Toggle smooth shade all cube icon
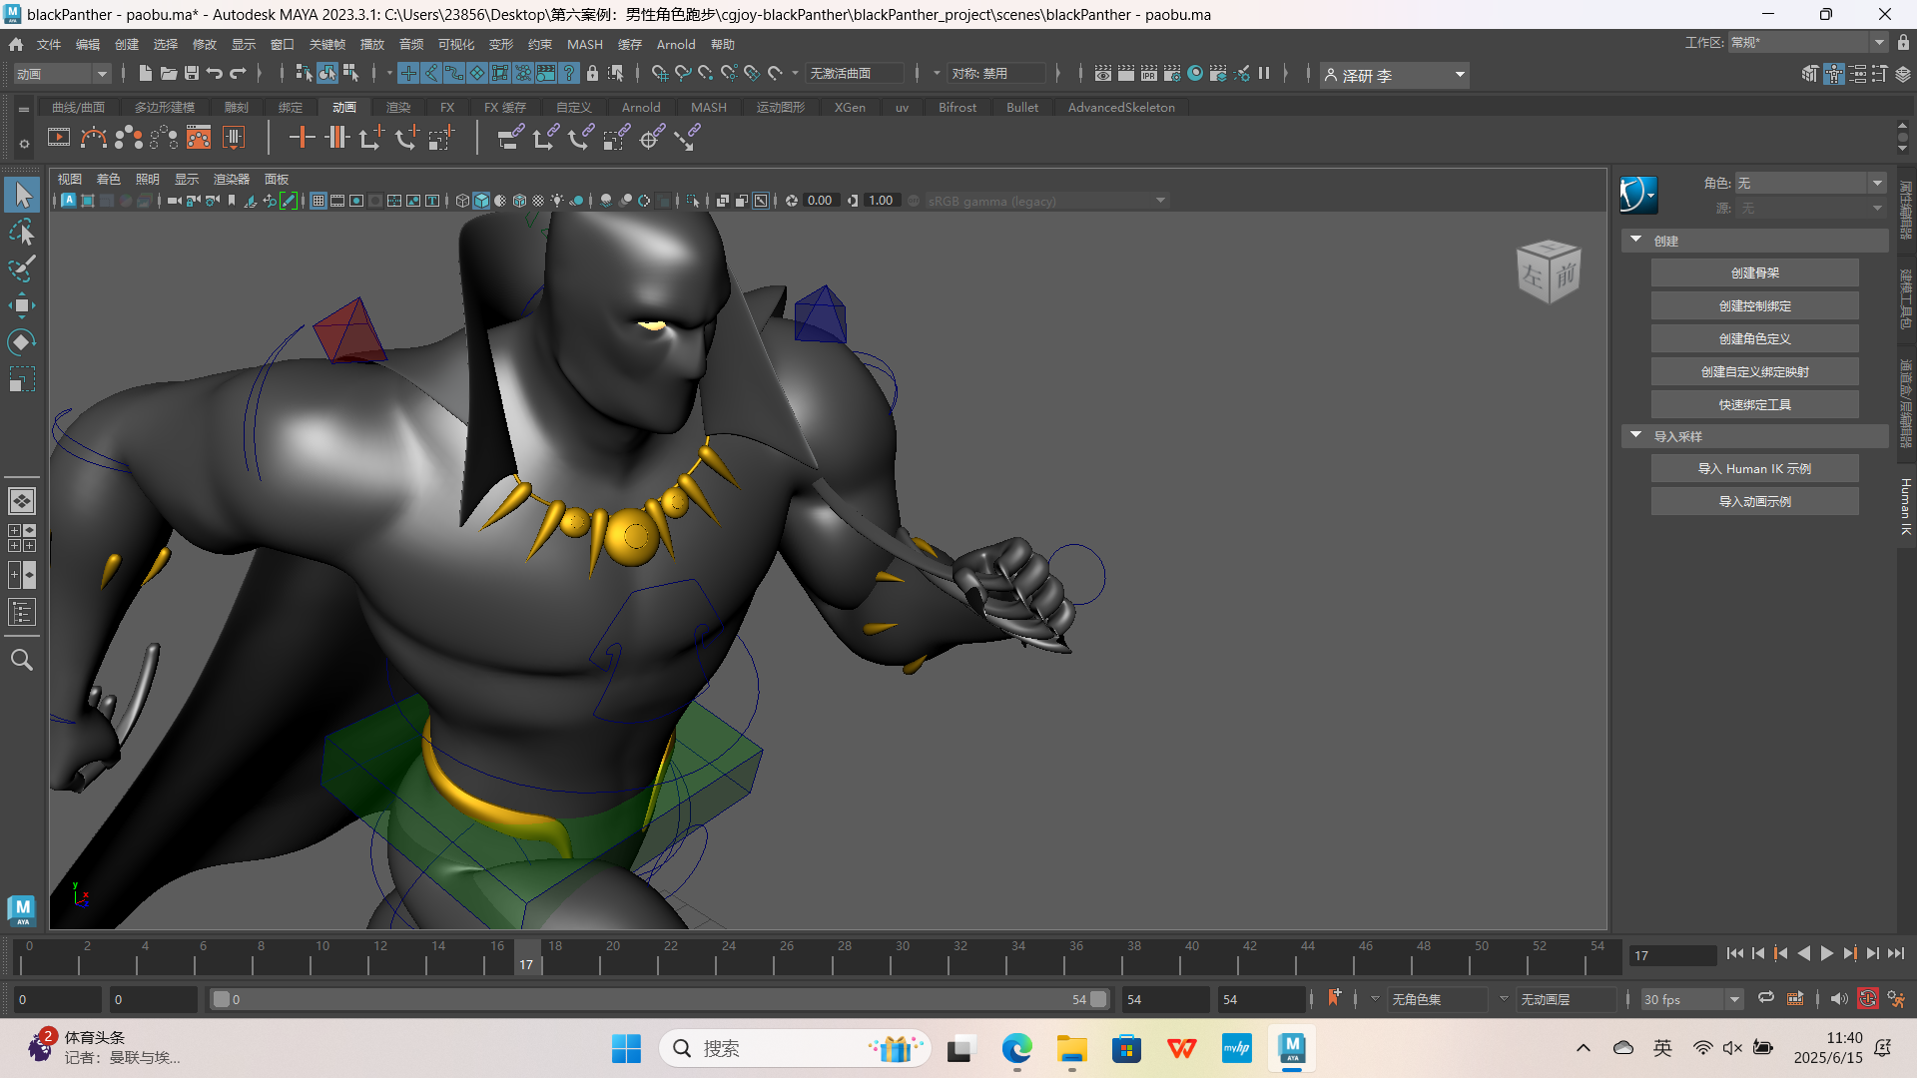The image size is (1917, 1078). [x=481, y=201]
